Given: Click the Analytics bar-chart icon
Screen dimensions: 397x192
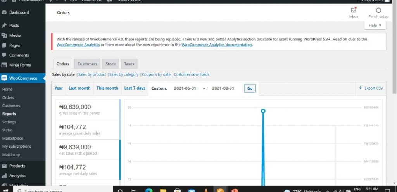Looking at the screenshot, I should point(4,176).
